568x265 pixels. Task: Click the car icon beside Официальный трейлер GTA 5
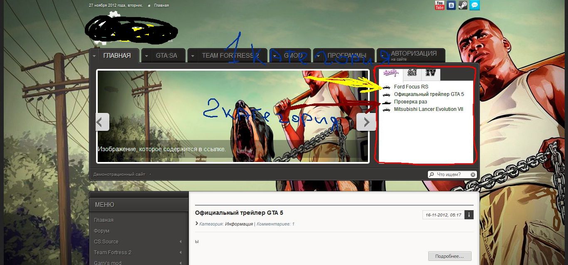click(387, 94)
